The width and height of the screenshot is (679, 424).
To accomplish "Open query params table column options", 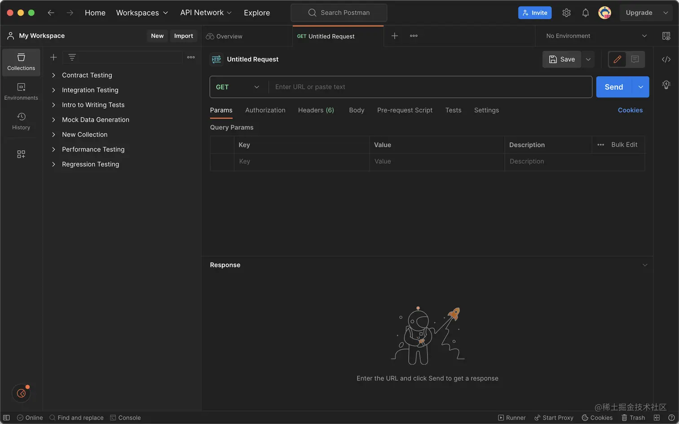I will pyautogui.click(x=601, y=145).
